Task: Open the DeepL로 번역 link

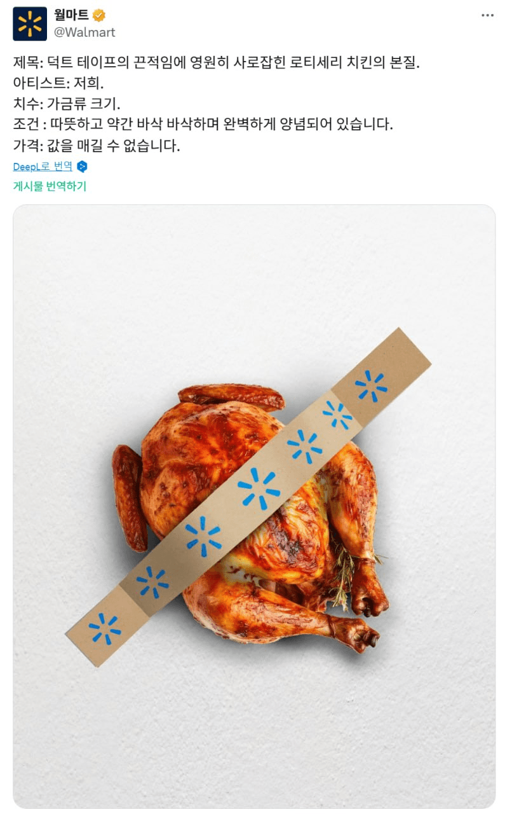Action: tap(43, 167)
